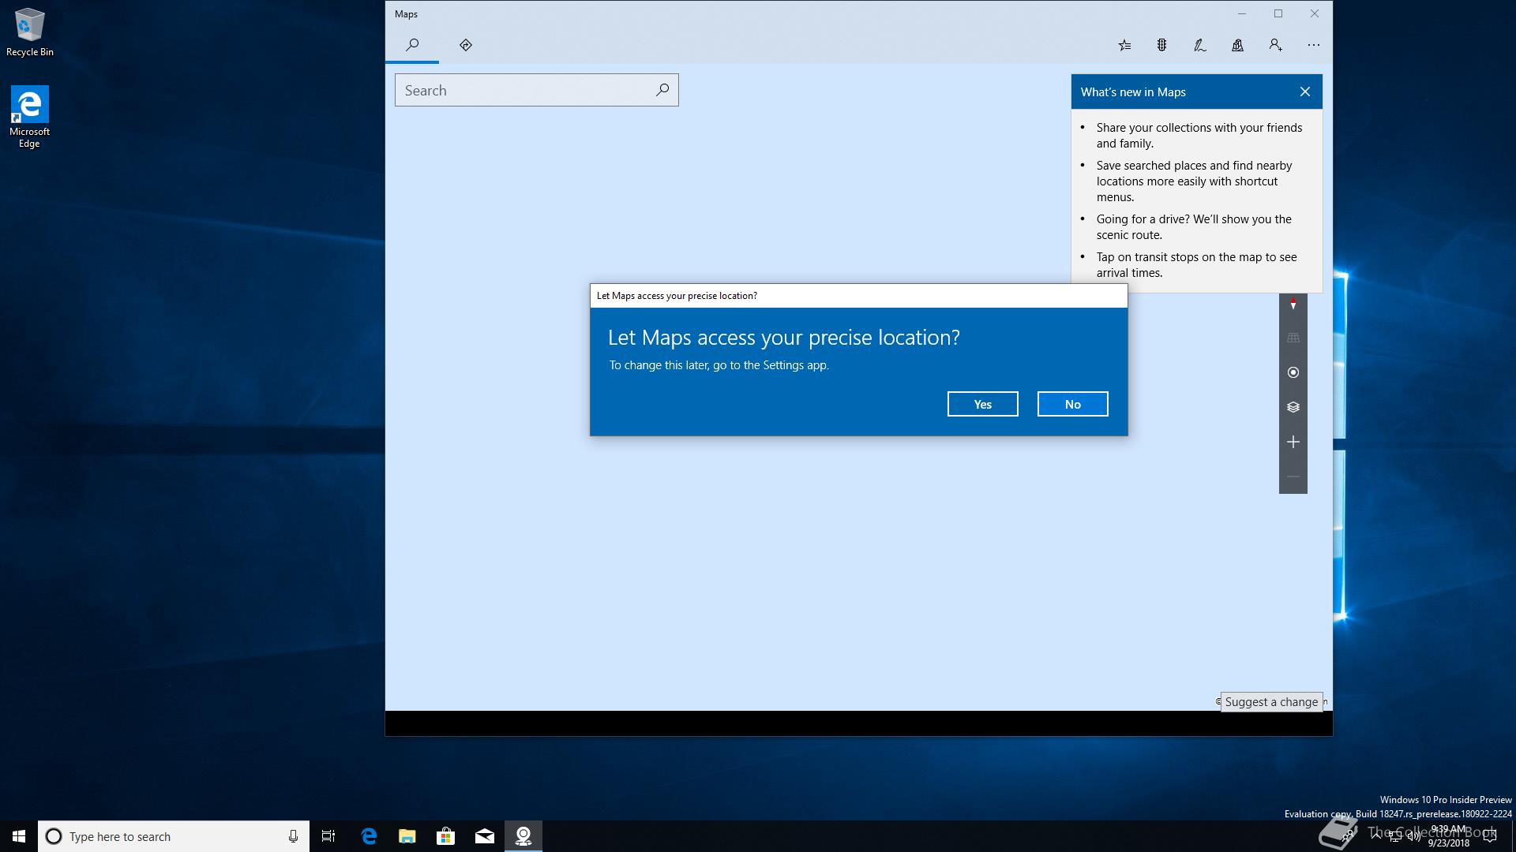Click the Suggest a change link
The height and width of the screenshot is (852, 1516).
click(1271, 702)
